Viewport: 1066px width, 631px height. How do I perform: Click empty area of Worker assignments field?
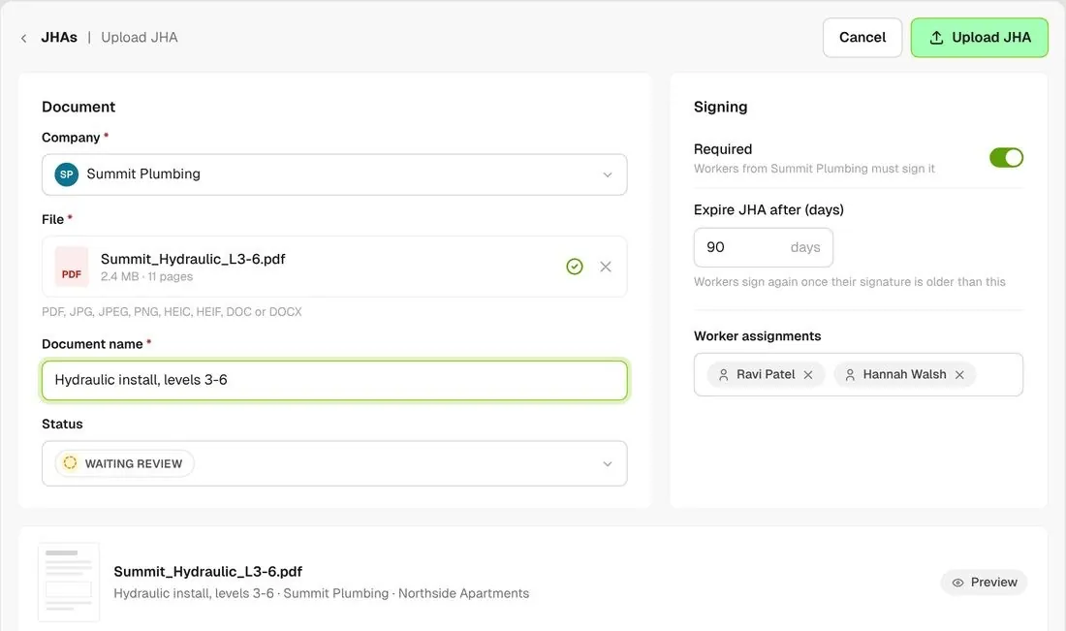point(998,375)
